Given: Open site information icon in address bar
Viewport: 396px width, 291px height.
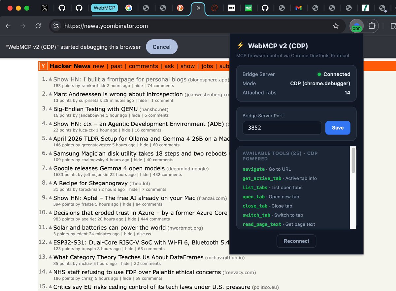Looking at the screenshot, I should tap(56, 26).
